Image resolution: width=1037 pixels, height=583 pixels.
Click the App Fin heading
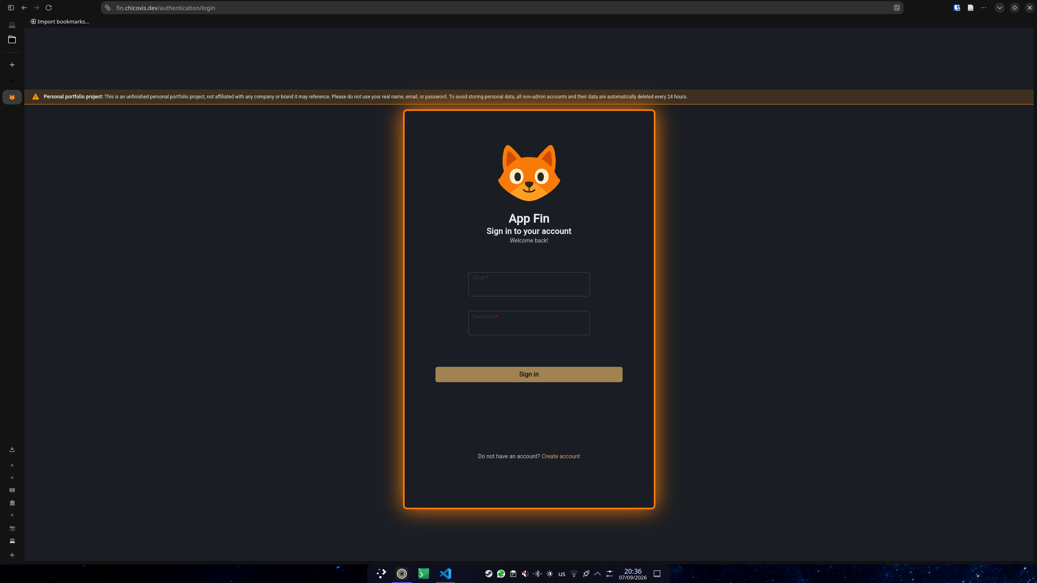coord(529,219)
